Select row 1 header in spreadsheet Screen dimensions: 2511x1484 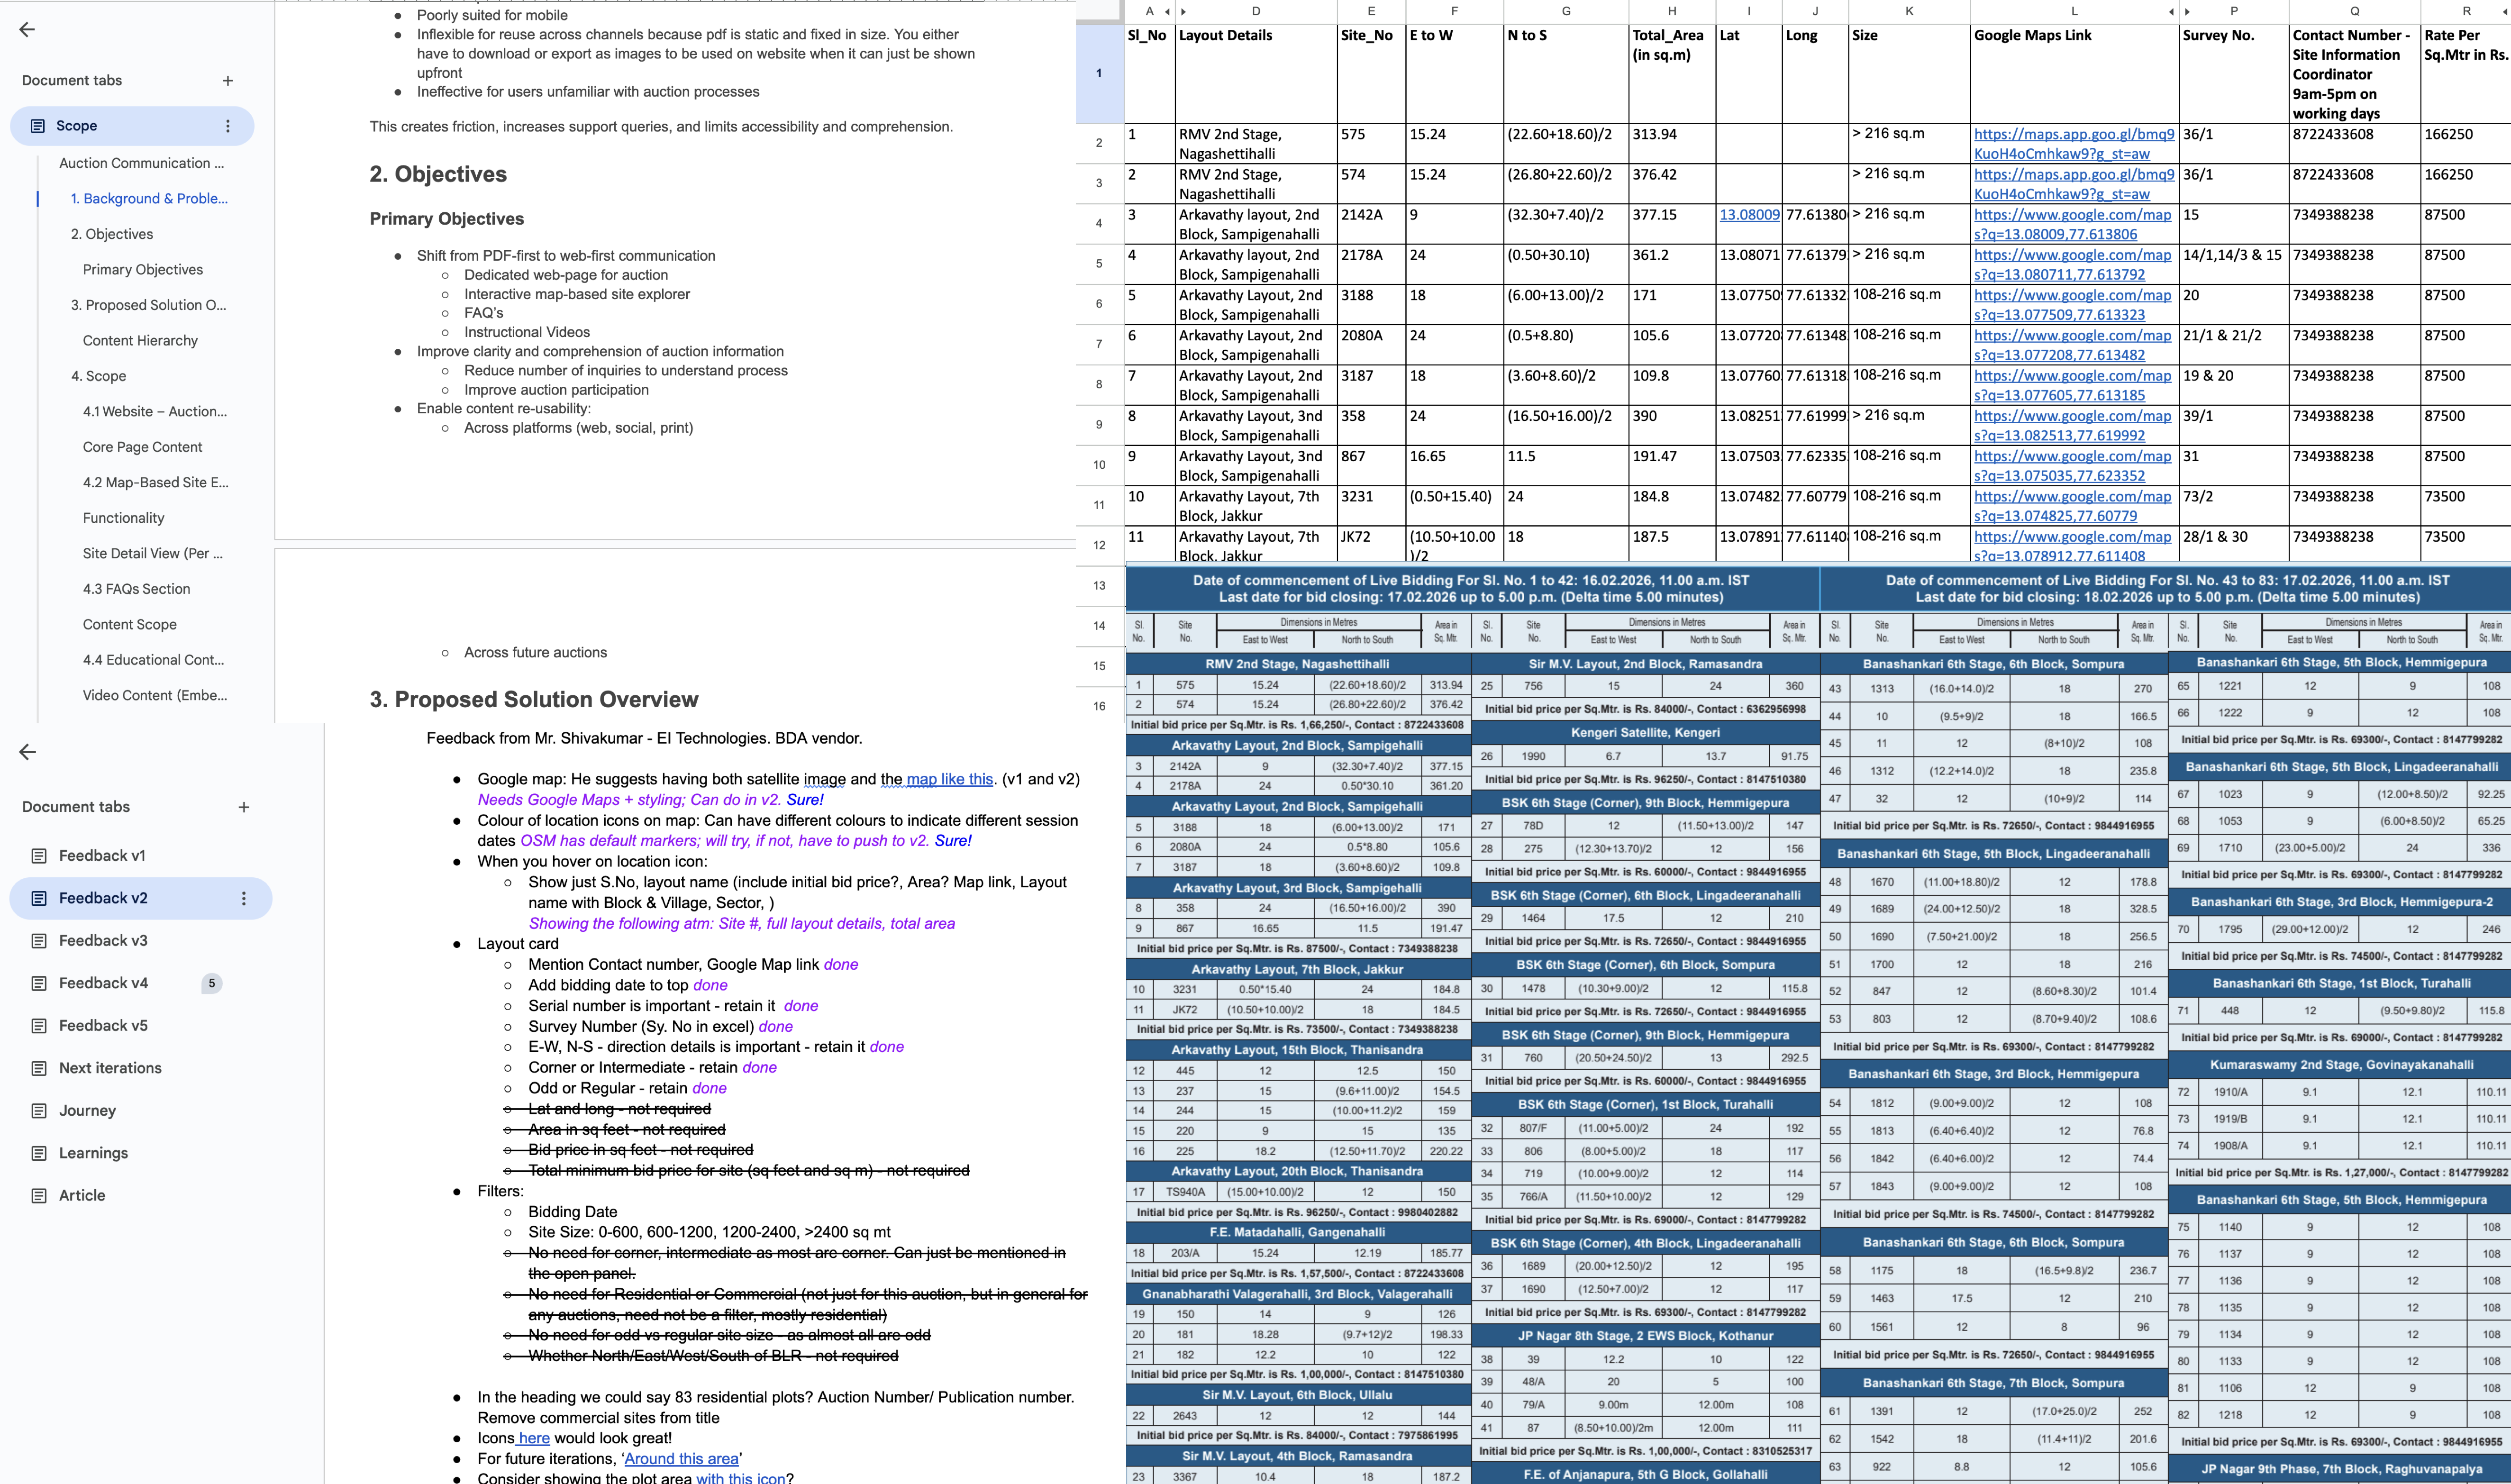pyautogui.click(x=1099, y=73)
